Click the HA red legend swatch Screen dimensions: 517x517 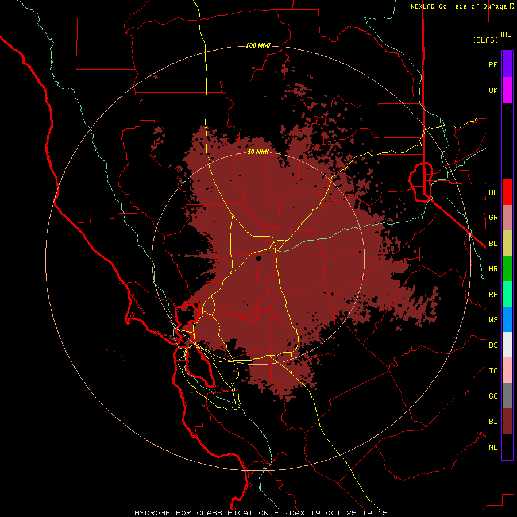click(x=507, y=192)
